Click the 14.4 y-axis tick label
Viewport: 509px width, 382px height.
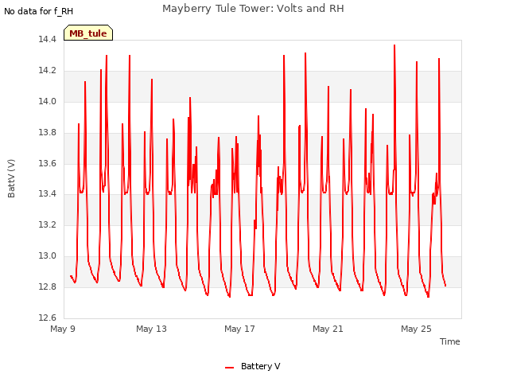(x=48, y=40)
